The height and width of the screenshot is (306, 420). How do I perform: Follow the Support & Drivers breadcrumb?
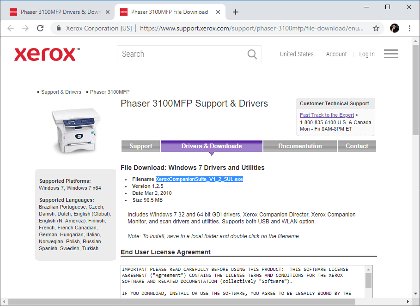(x=61, y=92)
